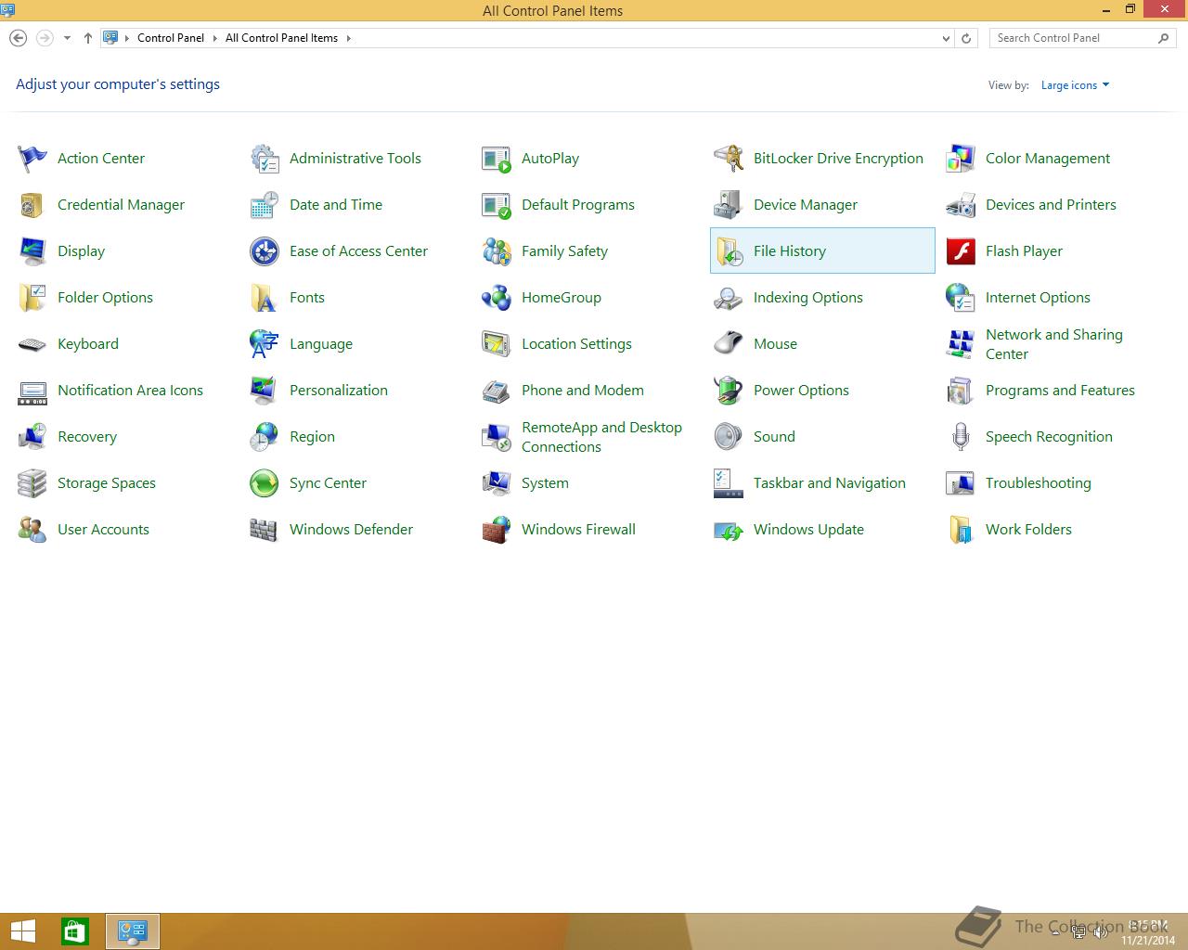Open the Sync Center green icon

click(x=265, y=483)
